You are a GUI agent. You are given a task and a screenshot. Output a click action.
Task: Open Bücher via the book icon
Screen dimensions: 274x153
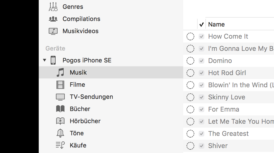click(60, 109)
